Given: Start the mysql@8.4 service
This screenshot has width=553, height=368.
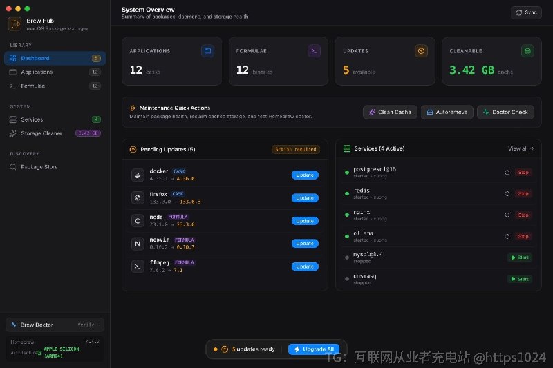Looking at the screenshot, I should 520,258.
